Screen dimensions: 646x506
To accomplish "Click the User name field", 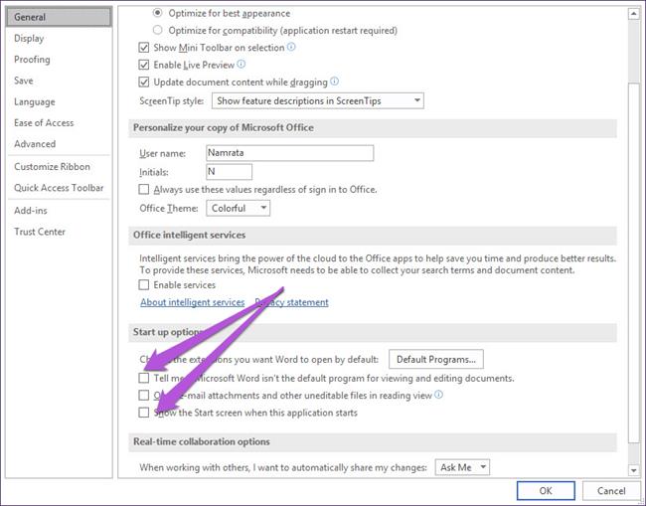I will (289, 153).
